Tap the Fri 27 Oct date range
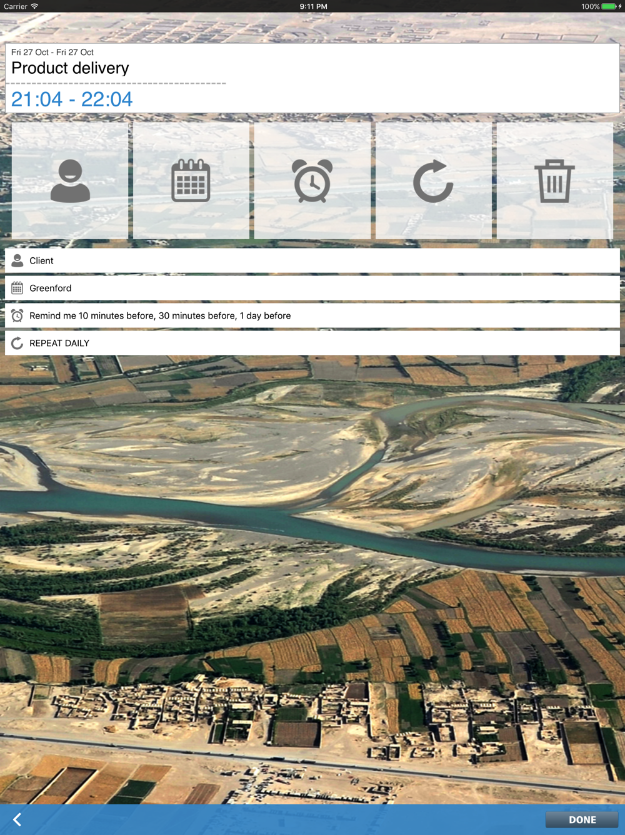The width and height of the screenshot is (625, 835). coord(52,52)
